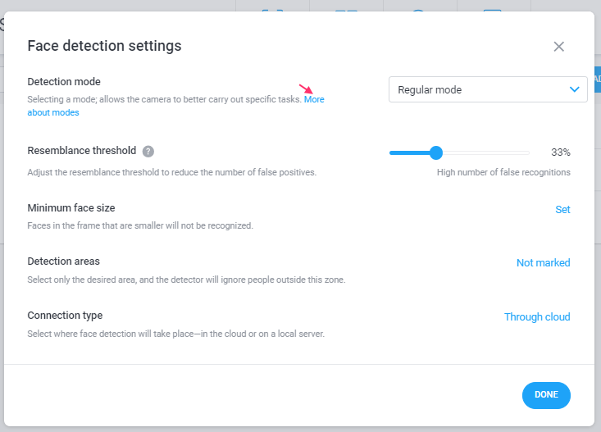The height and width of the screenshot is (432, 601).
Task: Expand the Detection mode dropdown chevron
Action: (574, 89)
